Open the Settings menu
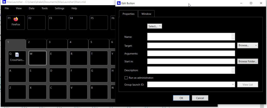Viewport: 267px width, 108px height. [x=59, y=8]
